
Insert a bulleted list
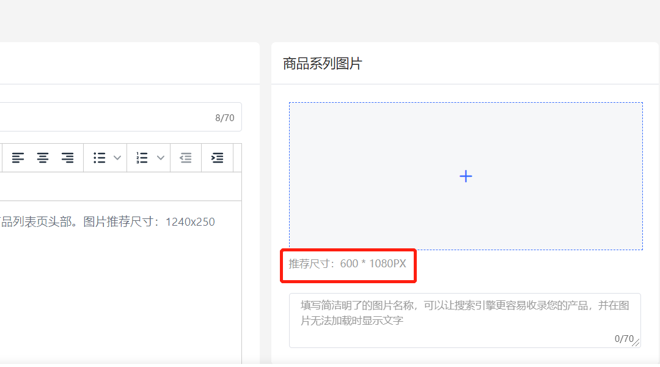[x=99, y=158]
